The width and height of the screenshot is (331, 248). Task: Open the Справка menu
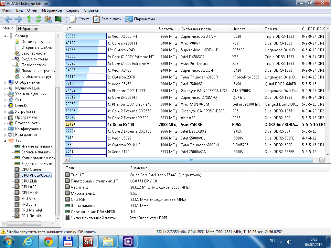click(x=91, y=10)
